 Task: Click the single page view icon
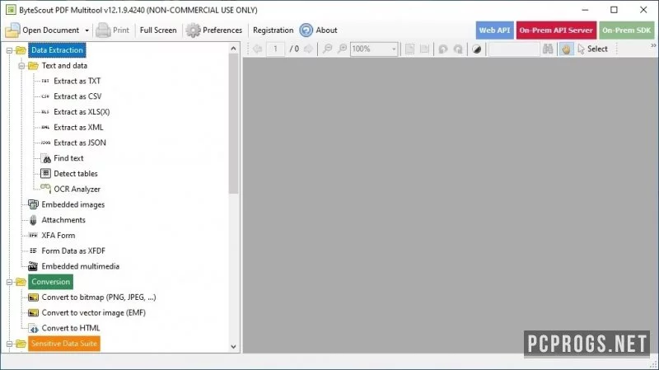pyautogui.click(x=409, y=49)
